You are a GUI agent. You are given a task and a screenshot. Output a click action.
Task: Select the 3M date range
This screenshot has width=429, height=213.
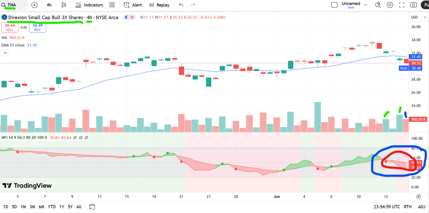32,207
